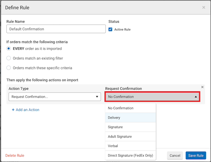Screen dimensions: 211x162
Task: Click the Define Rule title text
Action: pos(17,8)
